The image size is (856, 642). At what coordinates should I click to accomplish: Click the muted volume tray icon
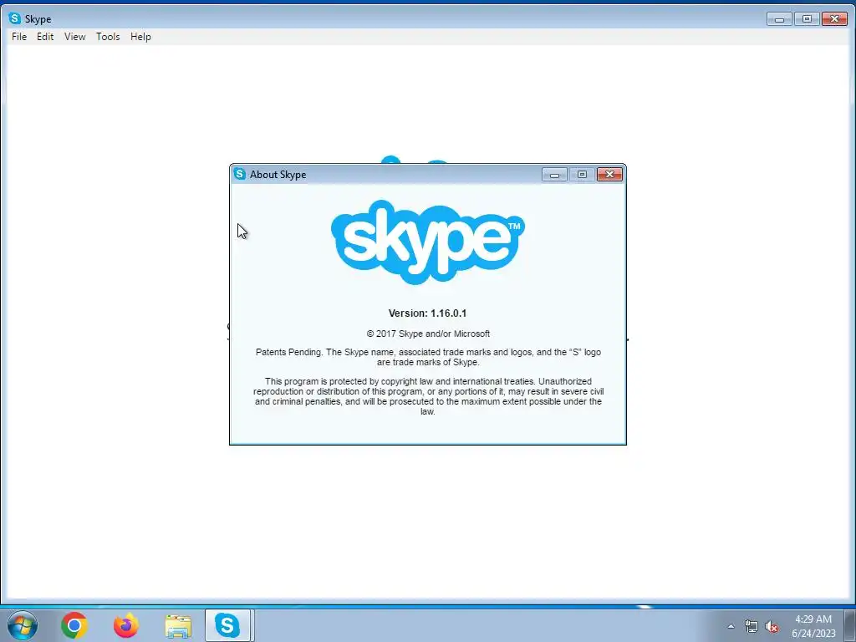(x=772, y=627)
